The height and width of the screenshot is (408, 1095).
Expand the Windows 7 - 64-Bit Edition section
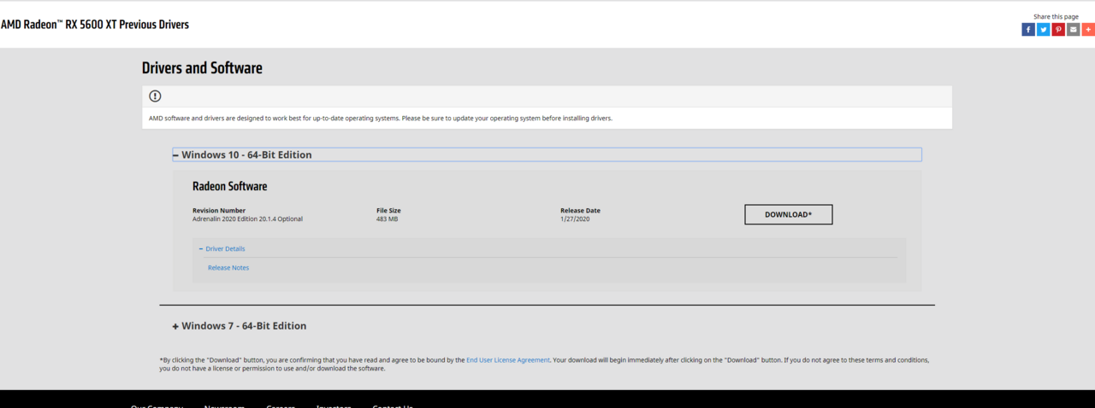(240, 326)
